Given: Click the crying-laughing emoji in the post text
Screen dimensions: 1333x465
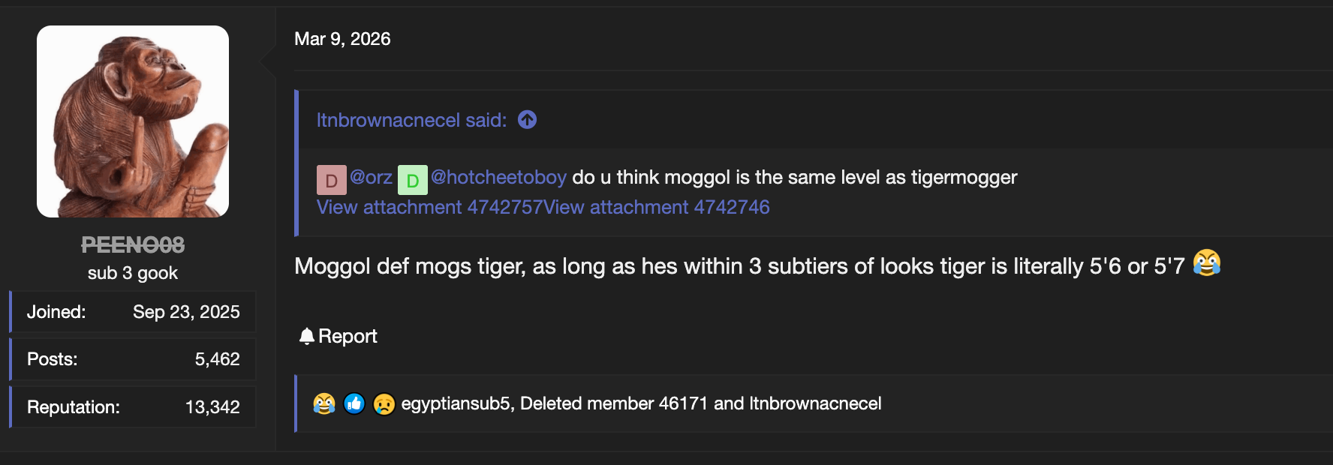Looking at the screenshot, I should [x=1207, y=263].
